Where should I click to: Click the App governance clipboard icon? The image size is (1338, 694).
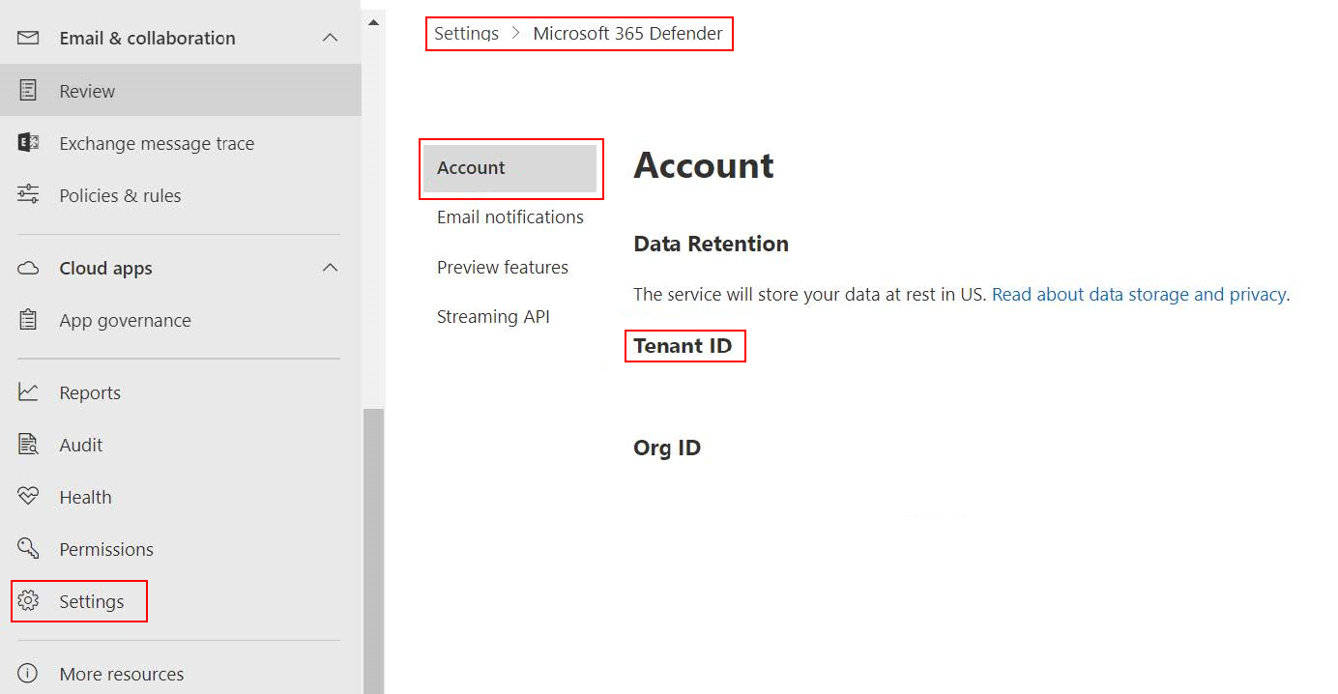click(28, 320)
